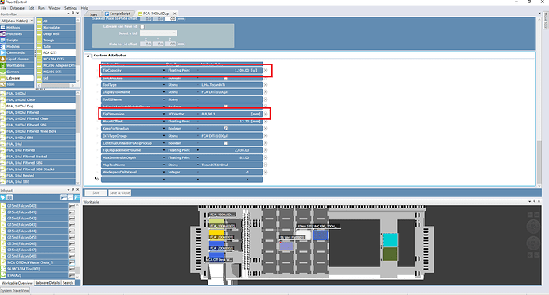Open the Database menu

[x=18, y=8]
